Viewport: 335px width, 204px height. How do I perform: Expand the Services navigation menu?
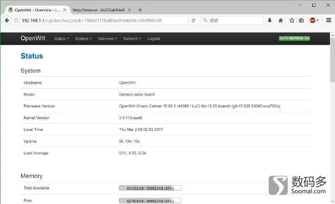click(x=108, y=39)
